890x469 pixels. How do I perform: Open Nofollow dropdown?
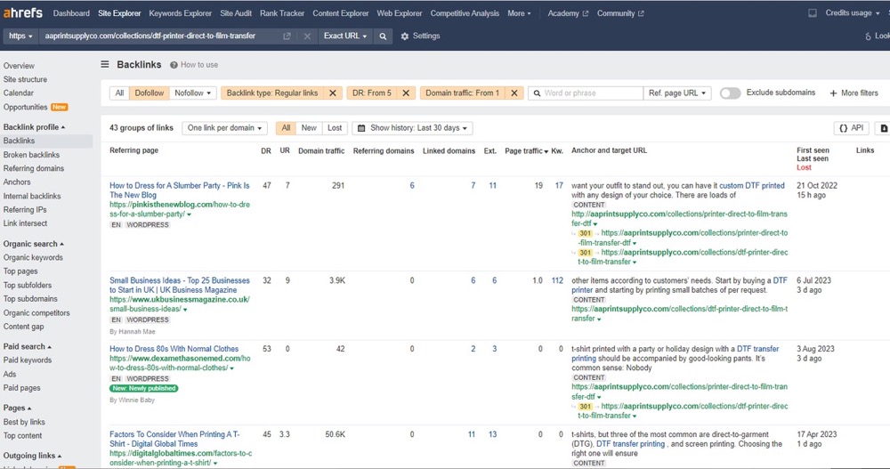tap(192, 93)
